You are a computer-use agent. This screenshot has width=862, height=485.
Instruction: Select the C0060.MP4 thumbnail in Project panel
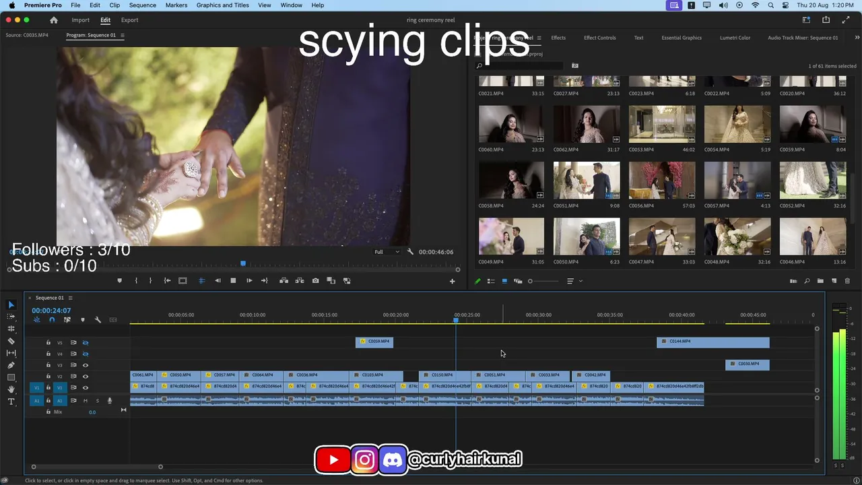coord(511,124)
